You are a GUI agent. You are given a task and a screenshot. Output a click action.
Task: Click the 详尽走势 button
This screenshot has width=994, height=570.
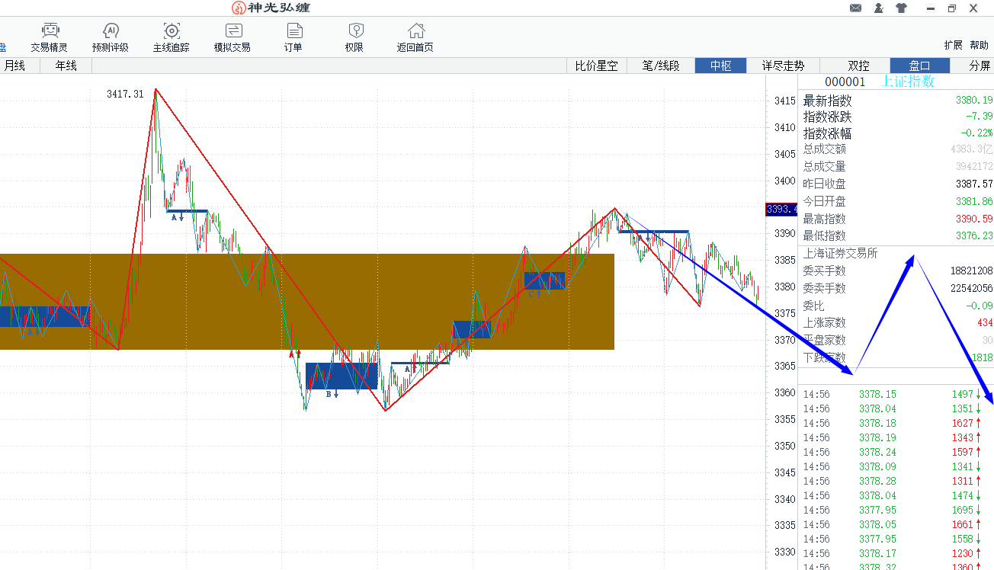point(783,66)
